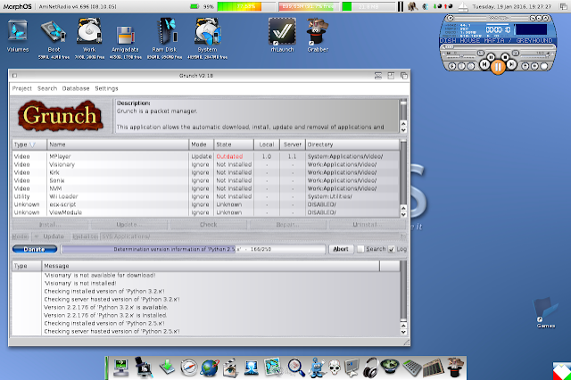Open the Settings menu in Grunch
Viewport: 571px width, 380px height.
[x=106, y=88]
